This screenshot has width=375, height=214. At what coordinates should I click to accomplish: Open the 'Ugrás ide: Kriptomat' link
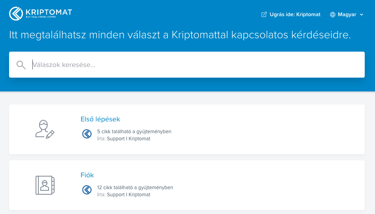pos(291,15)
